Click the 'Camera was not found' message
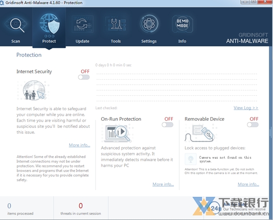 (225, 159)
